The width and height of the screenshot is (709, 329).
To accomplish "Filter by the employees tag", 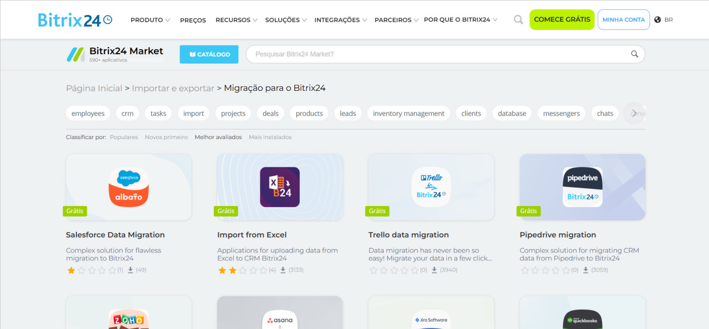I will click(x=88, y=114).
